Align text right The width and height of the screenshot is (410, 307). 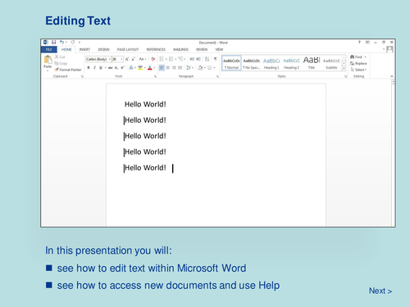click(174, 68)
